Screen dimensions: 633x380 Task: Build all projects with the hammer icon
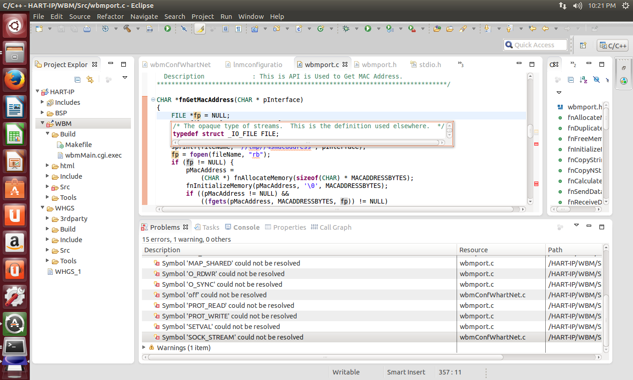(x=127, y=28)
